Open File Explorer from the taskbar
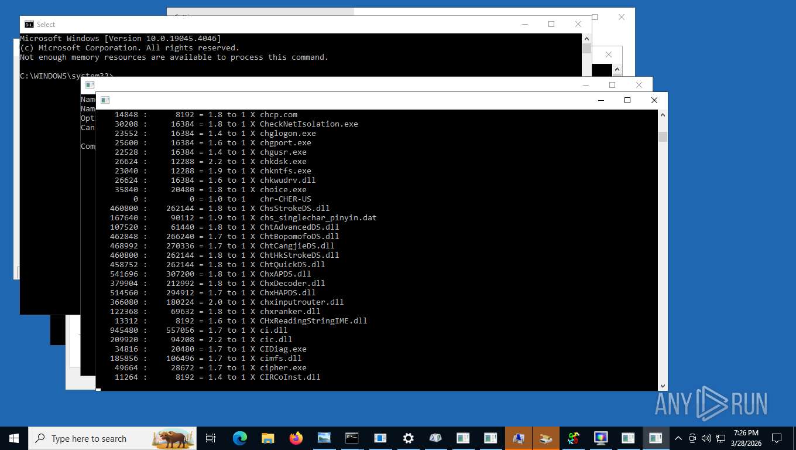 [267, 438]
